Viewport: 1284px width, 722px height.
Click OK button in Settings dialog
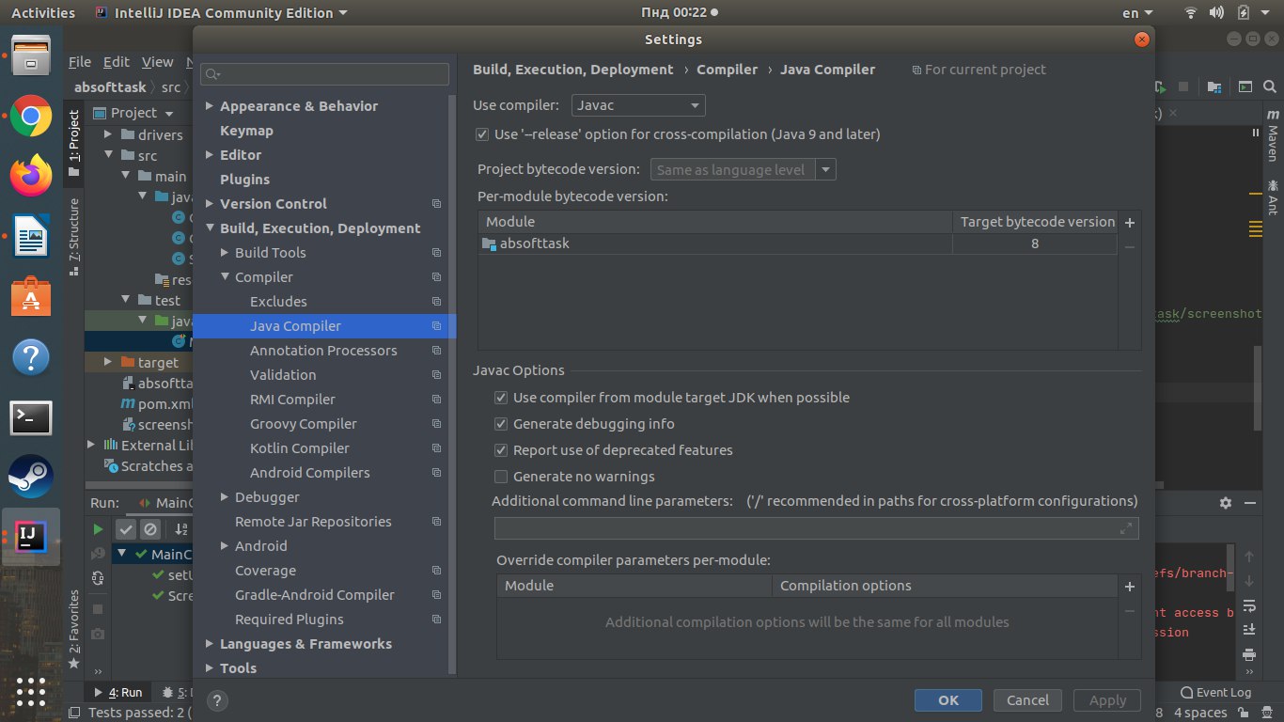(x=948, y=700)
